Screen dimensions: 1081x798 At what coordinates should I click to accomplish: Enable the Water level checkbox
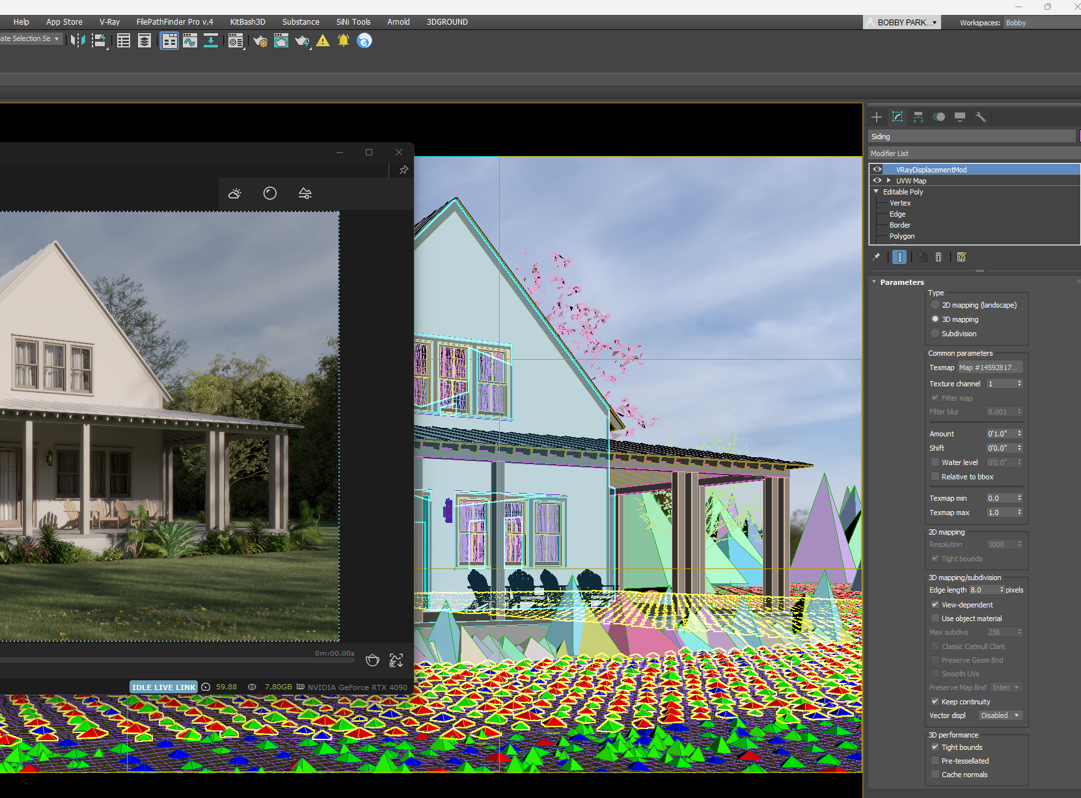(x=935, y=462)
